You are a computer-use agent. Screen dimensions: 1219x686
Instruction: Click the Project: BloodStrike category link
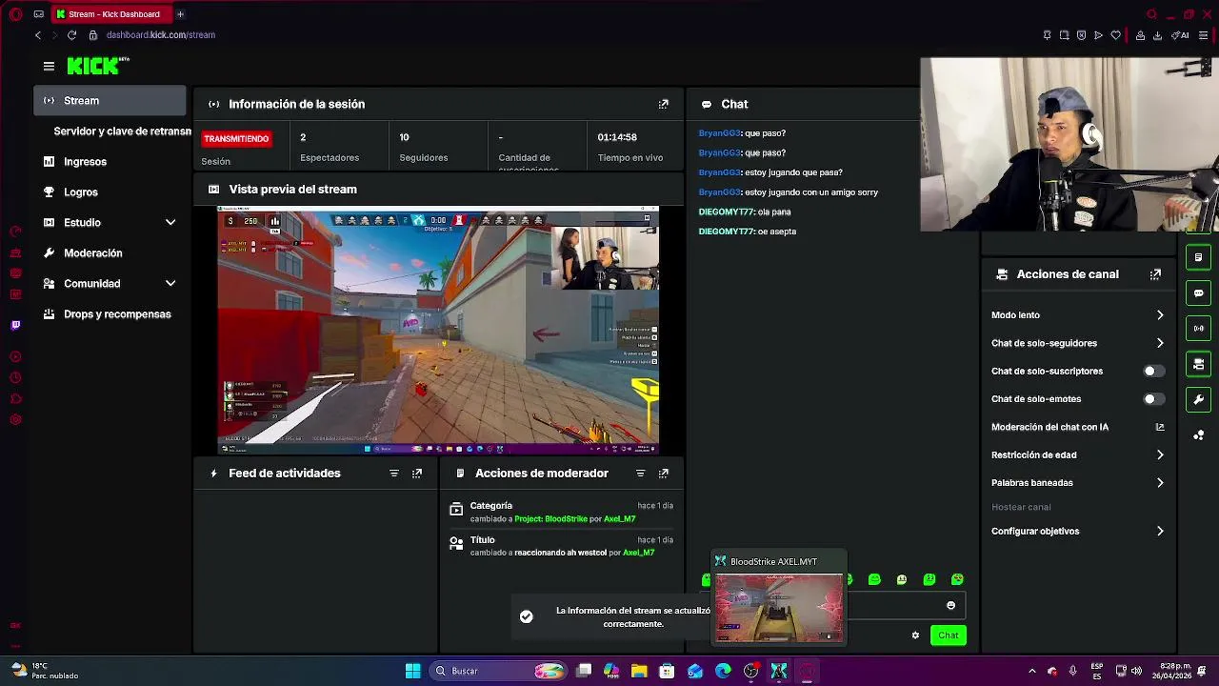point(550,519)
